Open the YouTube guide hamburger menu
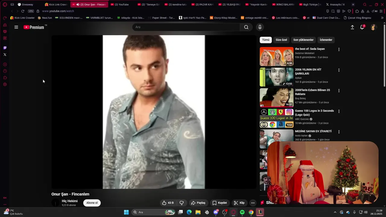Screen dimensions: 386x217 pos(16,27)
